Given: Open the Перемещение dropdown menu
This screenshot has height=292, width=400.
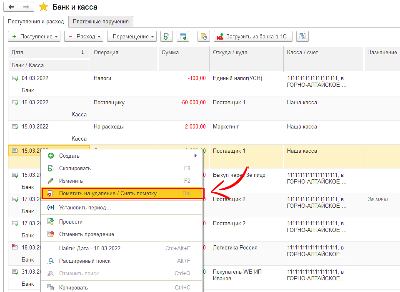Looking at the screenshot, I should [132, 37].
